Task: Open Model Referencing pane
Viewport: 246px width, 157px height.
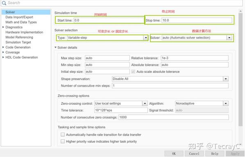Action: [19, 37]
